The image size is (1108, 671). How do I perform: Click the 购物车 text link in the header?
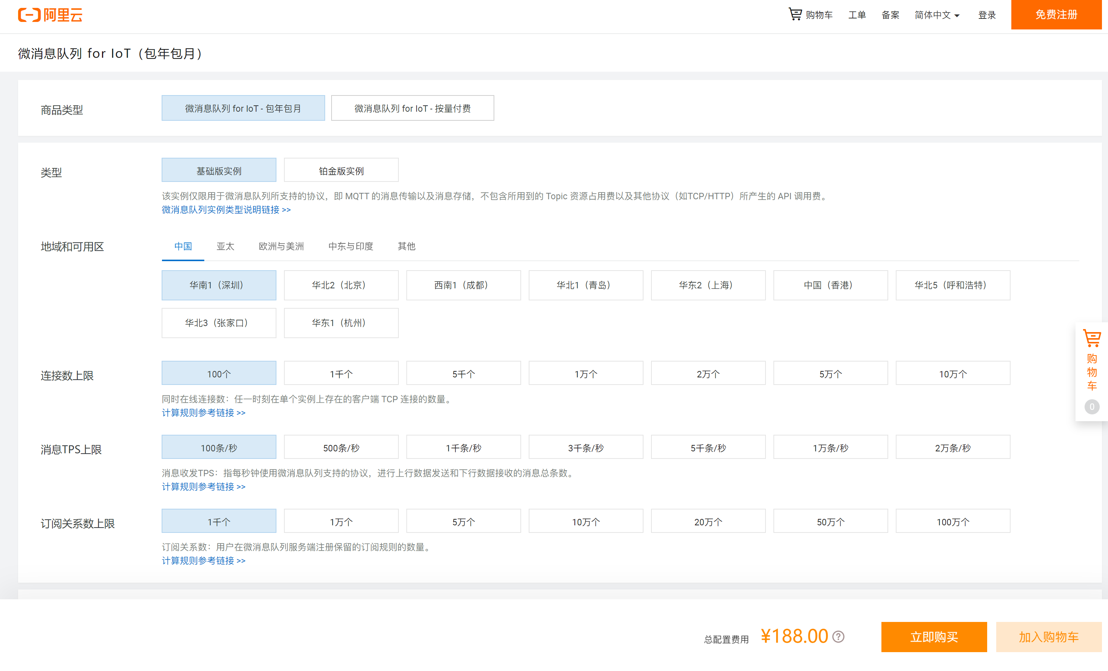819,15
